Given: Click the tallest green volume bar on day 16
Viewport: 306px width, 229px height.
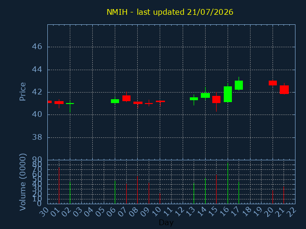Looking at the screenshot, I should (x=228, y=183).
